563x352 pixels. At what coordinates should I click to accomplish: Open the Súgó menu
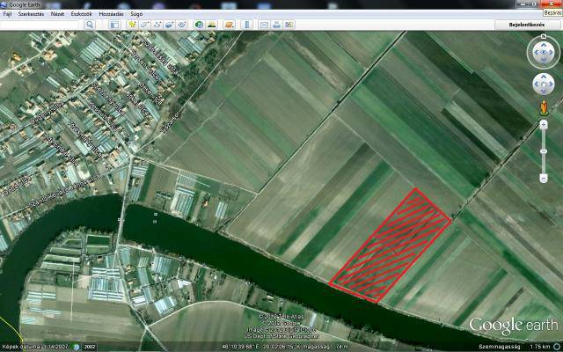136,15
